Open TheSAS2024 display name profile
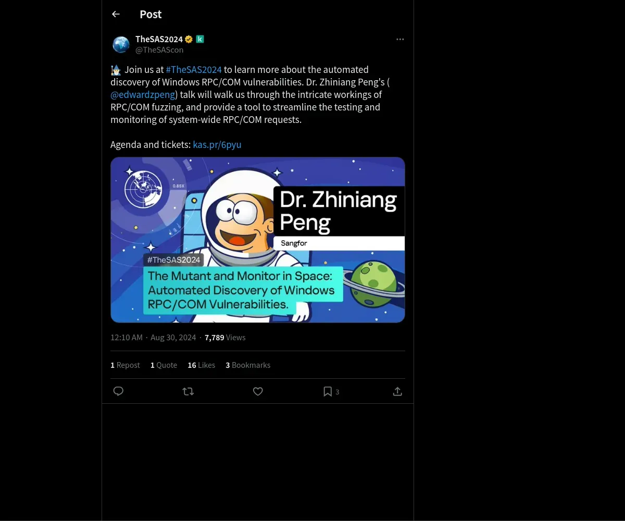 (159, 39)
